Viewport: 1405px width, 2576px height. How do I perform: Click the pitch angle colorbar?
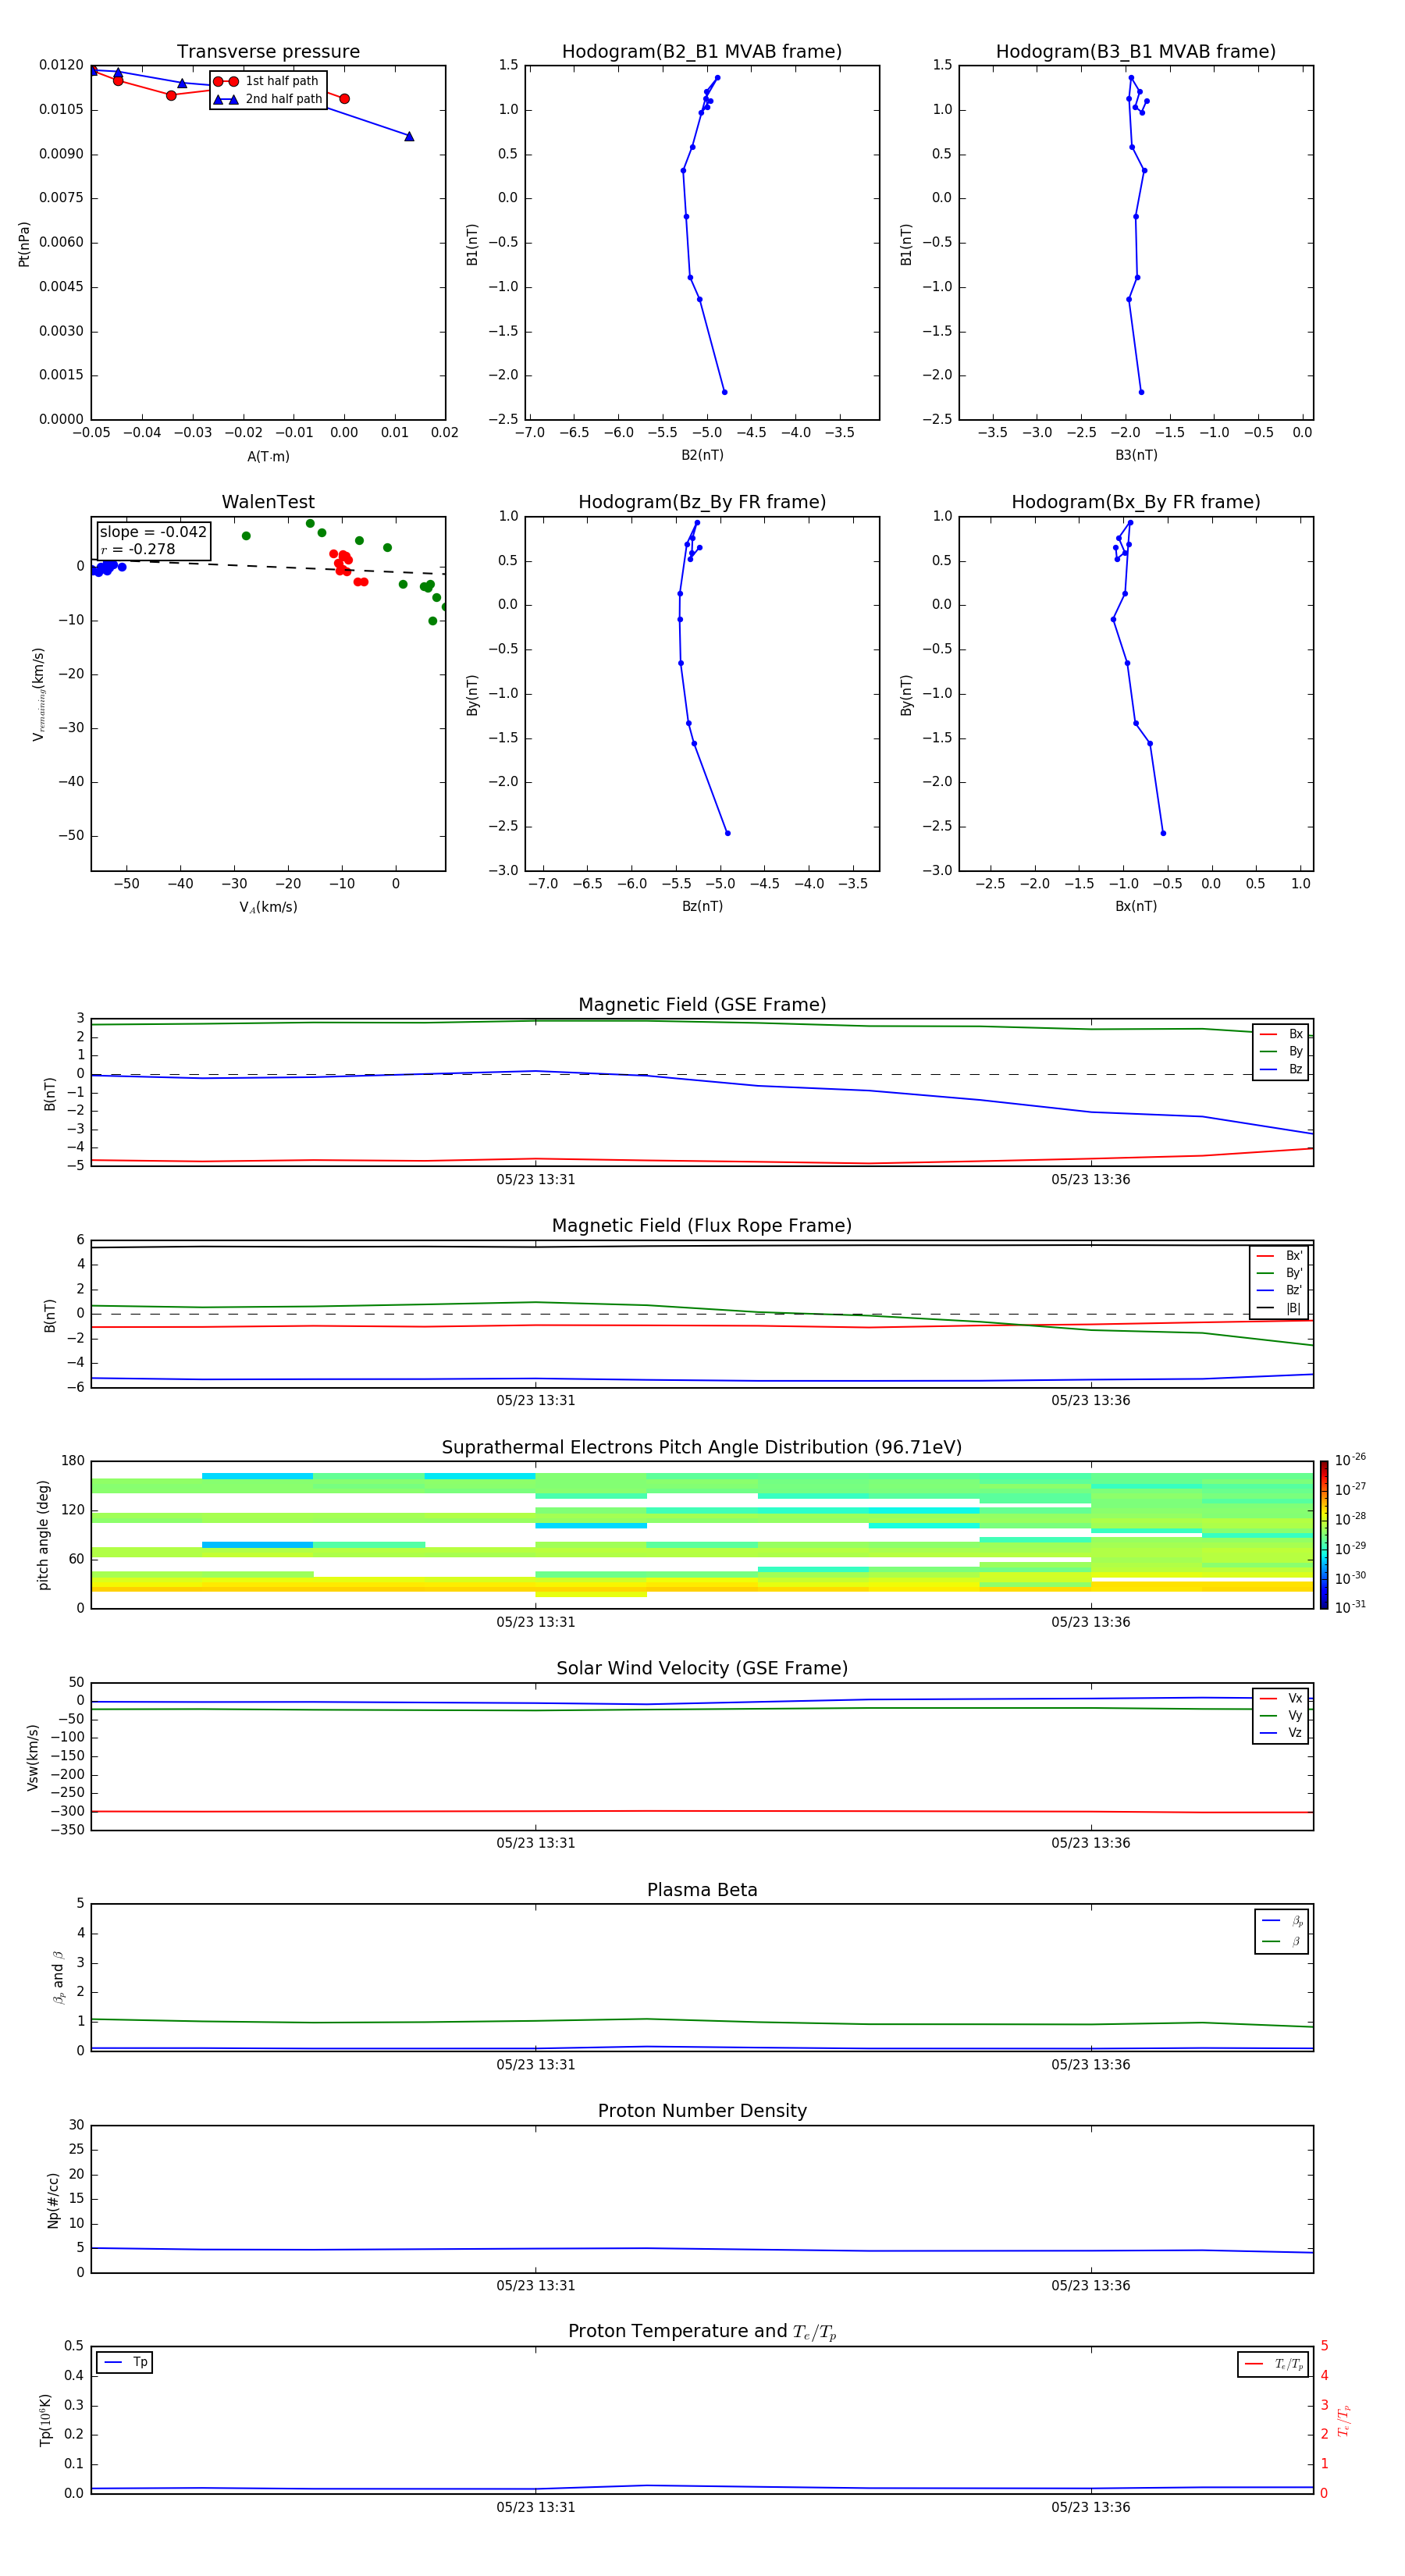[1324, 1535]
